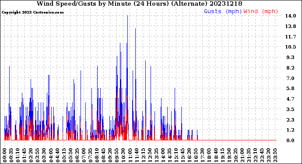Click the 8.2 y-axis label
This screenshot has width=302, height=164.
[291, 68]
